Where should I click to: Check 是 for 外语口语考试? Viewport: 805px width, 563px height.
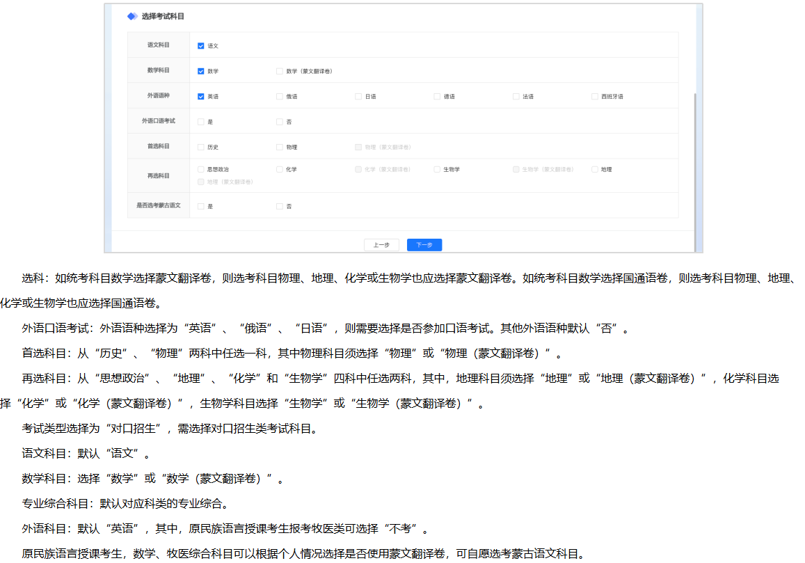201,122
